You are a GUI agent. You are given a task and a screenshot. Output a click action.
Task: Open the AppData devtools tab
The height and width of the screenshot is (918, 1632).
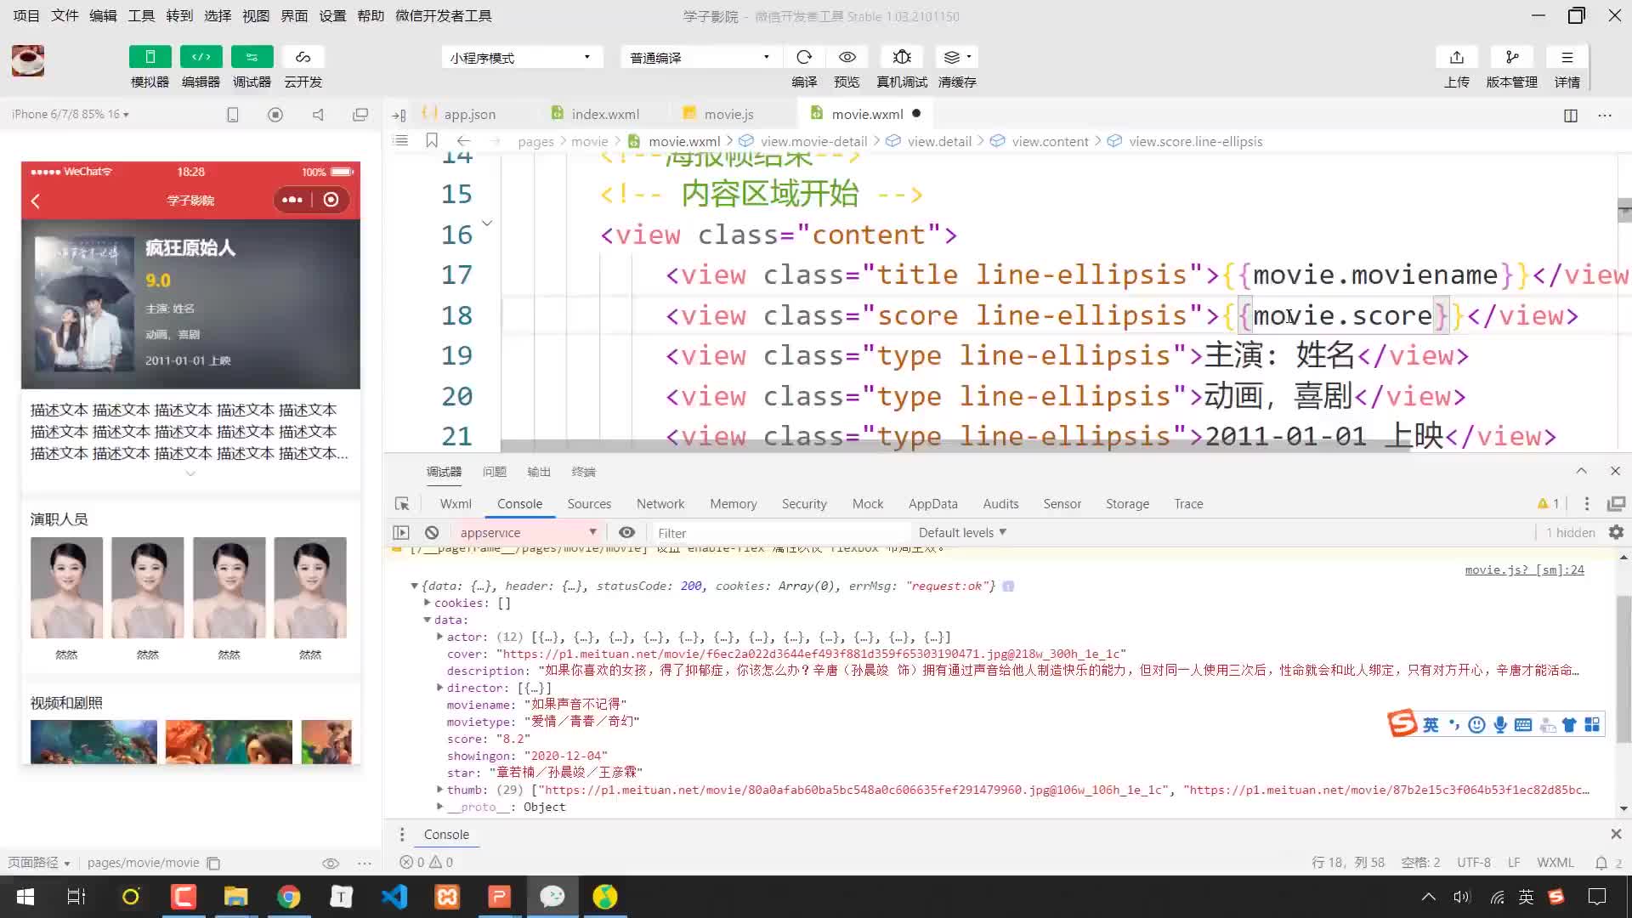932,503
